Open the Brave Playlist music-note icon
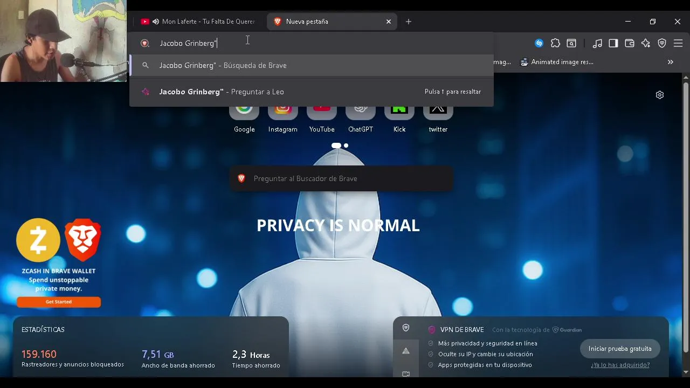 click(597, 43)
